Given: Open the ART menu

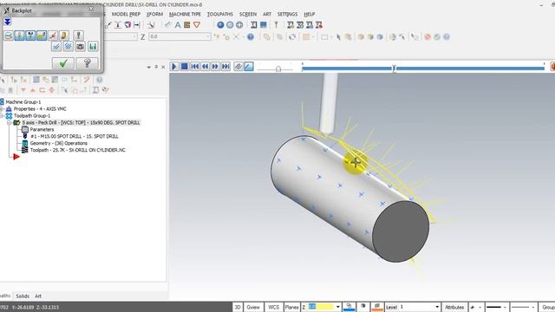Looking at the screenshot, I should pos(267,14).
